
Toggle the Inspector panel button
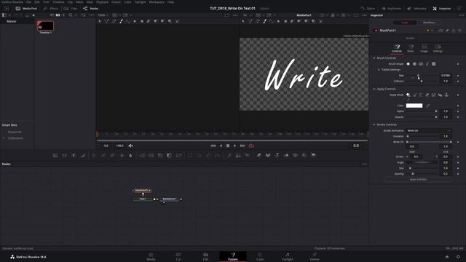[x=442, y=9]
